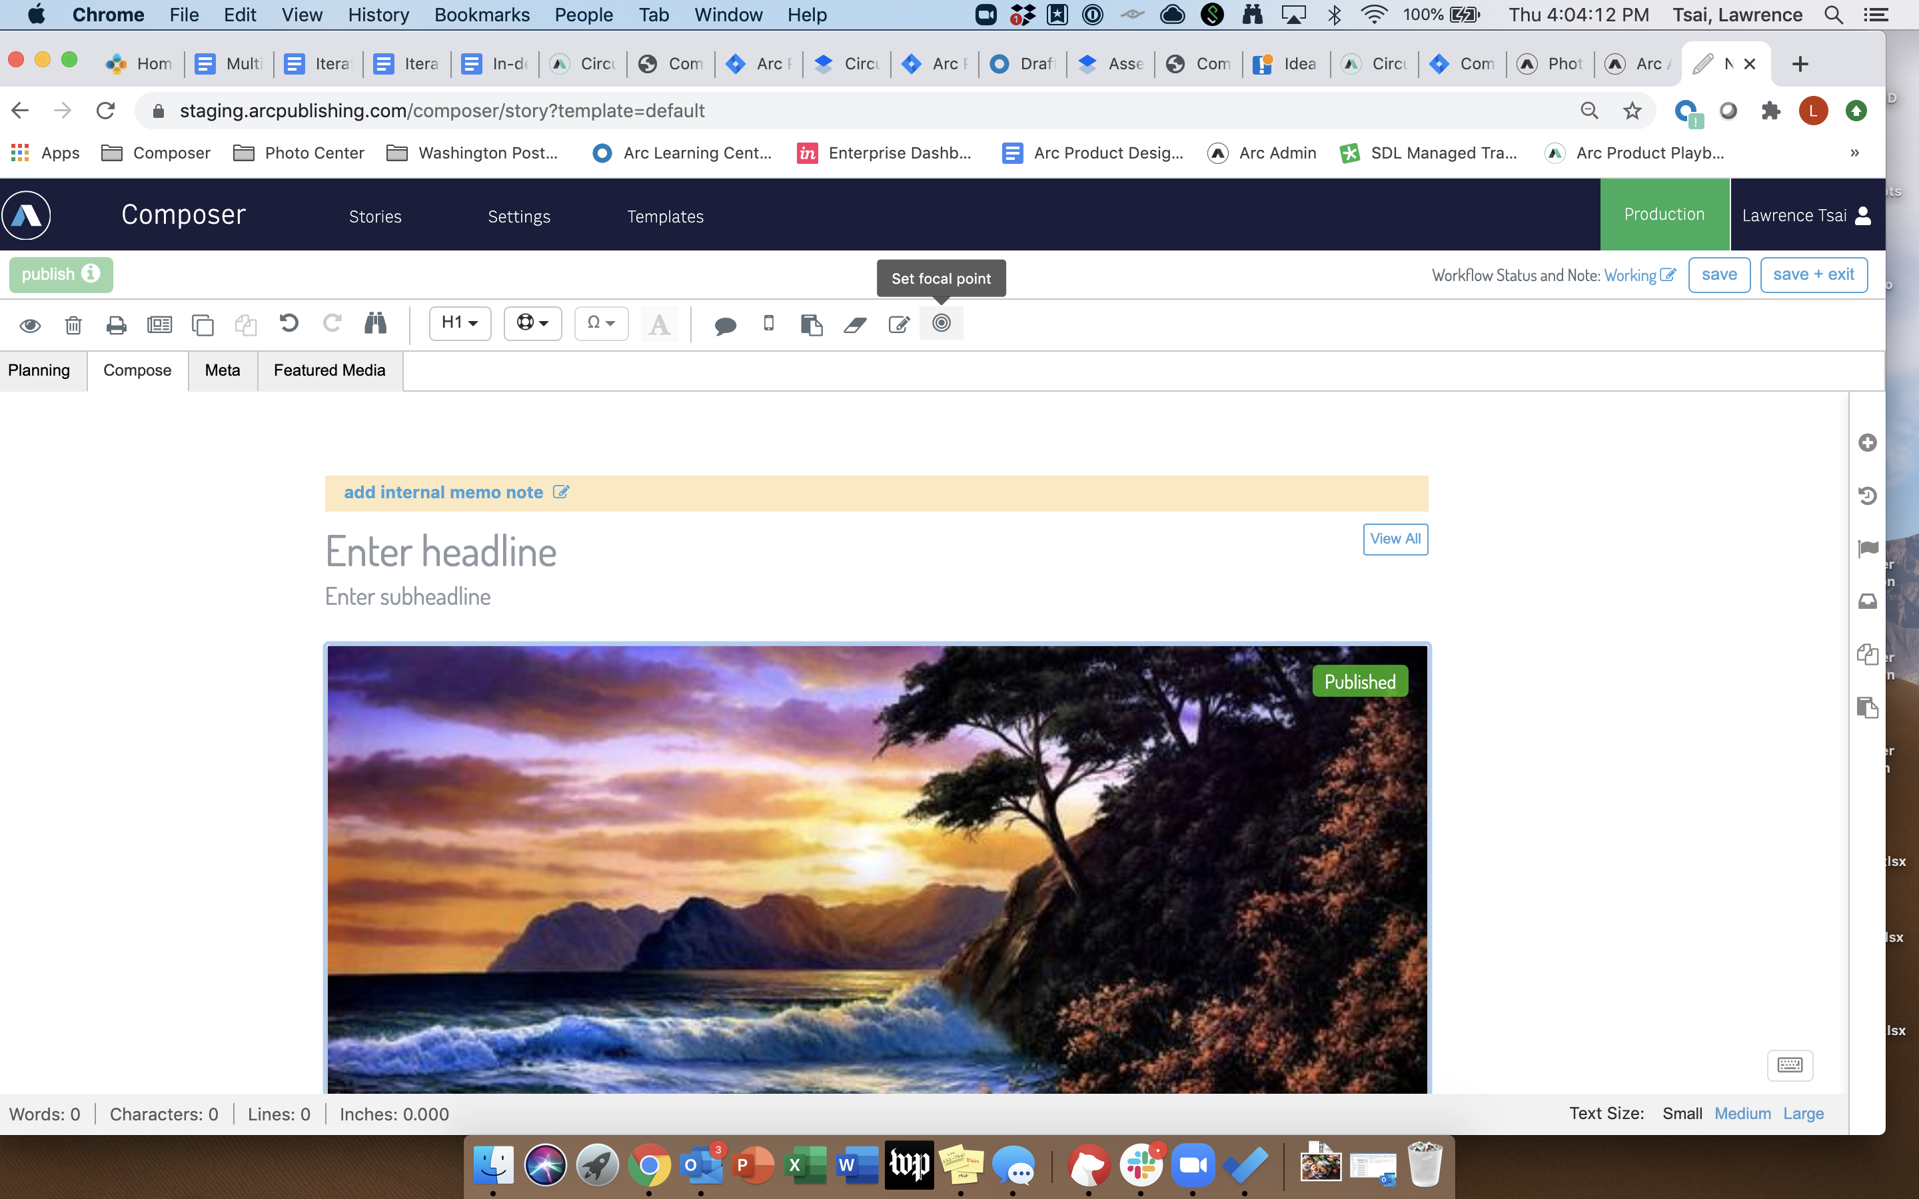The width and height of the screenshot is (1919, 1199).
Task: Click the trash delete icon in toolbar
Action: (73, 325)
